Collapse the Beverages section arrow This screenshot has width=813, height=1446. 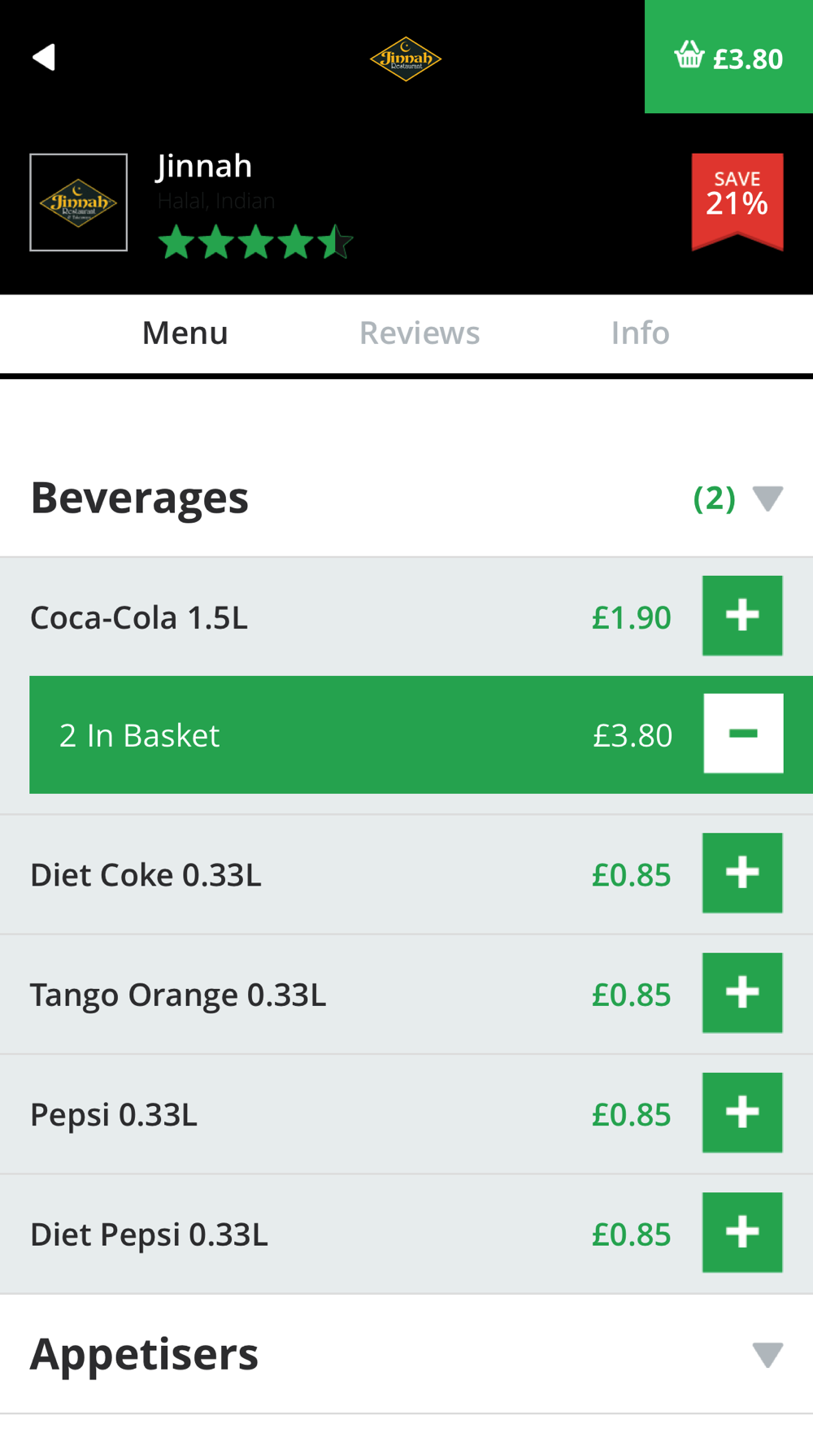[x=767, y=498]
